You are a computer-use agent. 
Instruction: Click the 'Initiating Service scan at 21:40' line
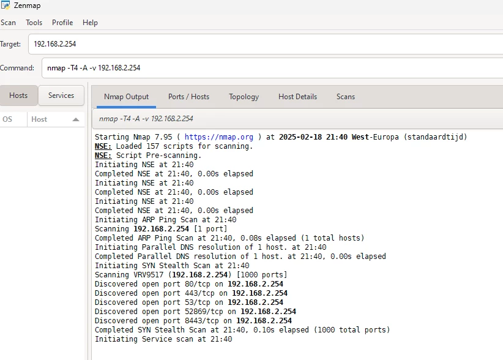pyautogui.click(x=163, y=339)
